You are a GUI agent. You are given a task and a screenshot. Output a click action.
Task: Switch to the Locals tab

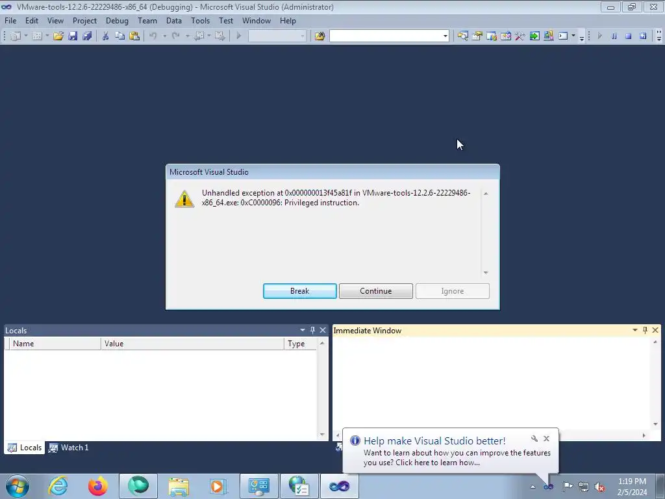click(25, 448)
